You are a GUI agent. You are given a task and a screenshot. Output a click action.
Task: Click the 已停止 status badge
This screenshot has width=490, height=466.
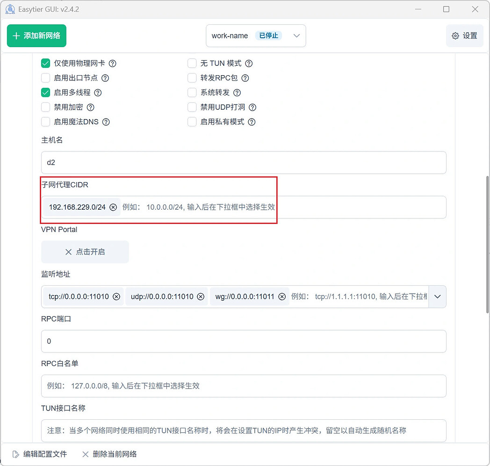tap(269, 35)
